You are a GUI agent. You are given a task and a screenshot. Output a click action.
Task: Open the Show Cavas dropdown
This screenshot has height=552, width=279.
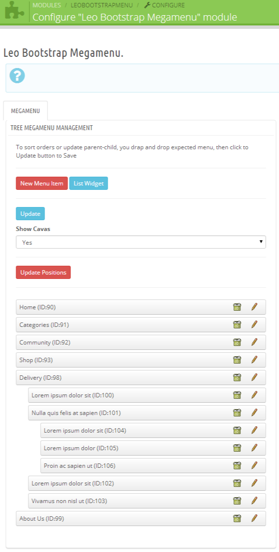pyautogui.click(x=141, y=242)
